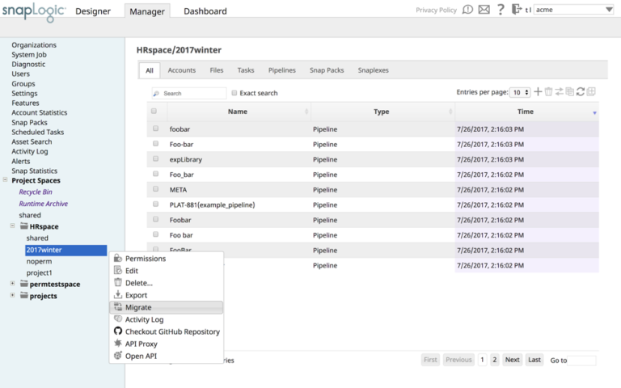Open the Runtime Archive link
Viewport: 621px width, 388px height.
click(x=44, y=204)
